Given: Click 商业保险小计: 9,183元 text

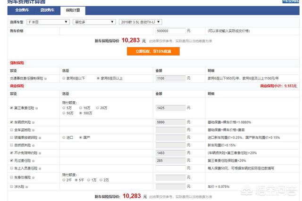Looking at the screenshot, I should coord(278,86).
